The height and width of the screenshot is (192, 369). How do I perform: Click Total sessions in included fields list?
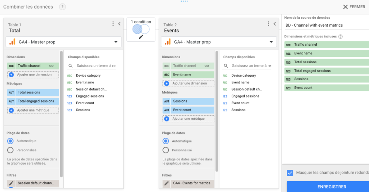(326, 62)
